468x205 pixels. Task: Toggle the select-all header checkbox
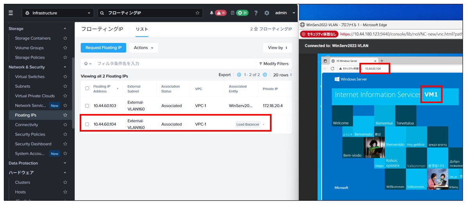click(x=87, y=88)
